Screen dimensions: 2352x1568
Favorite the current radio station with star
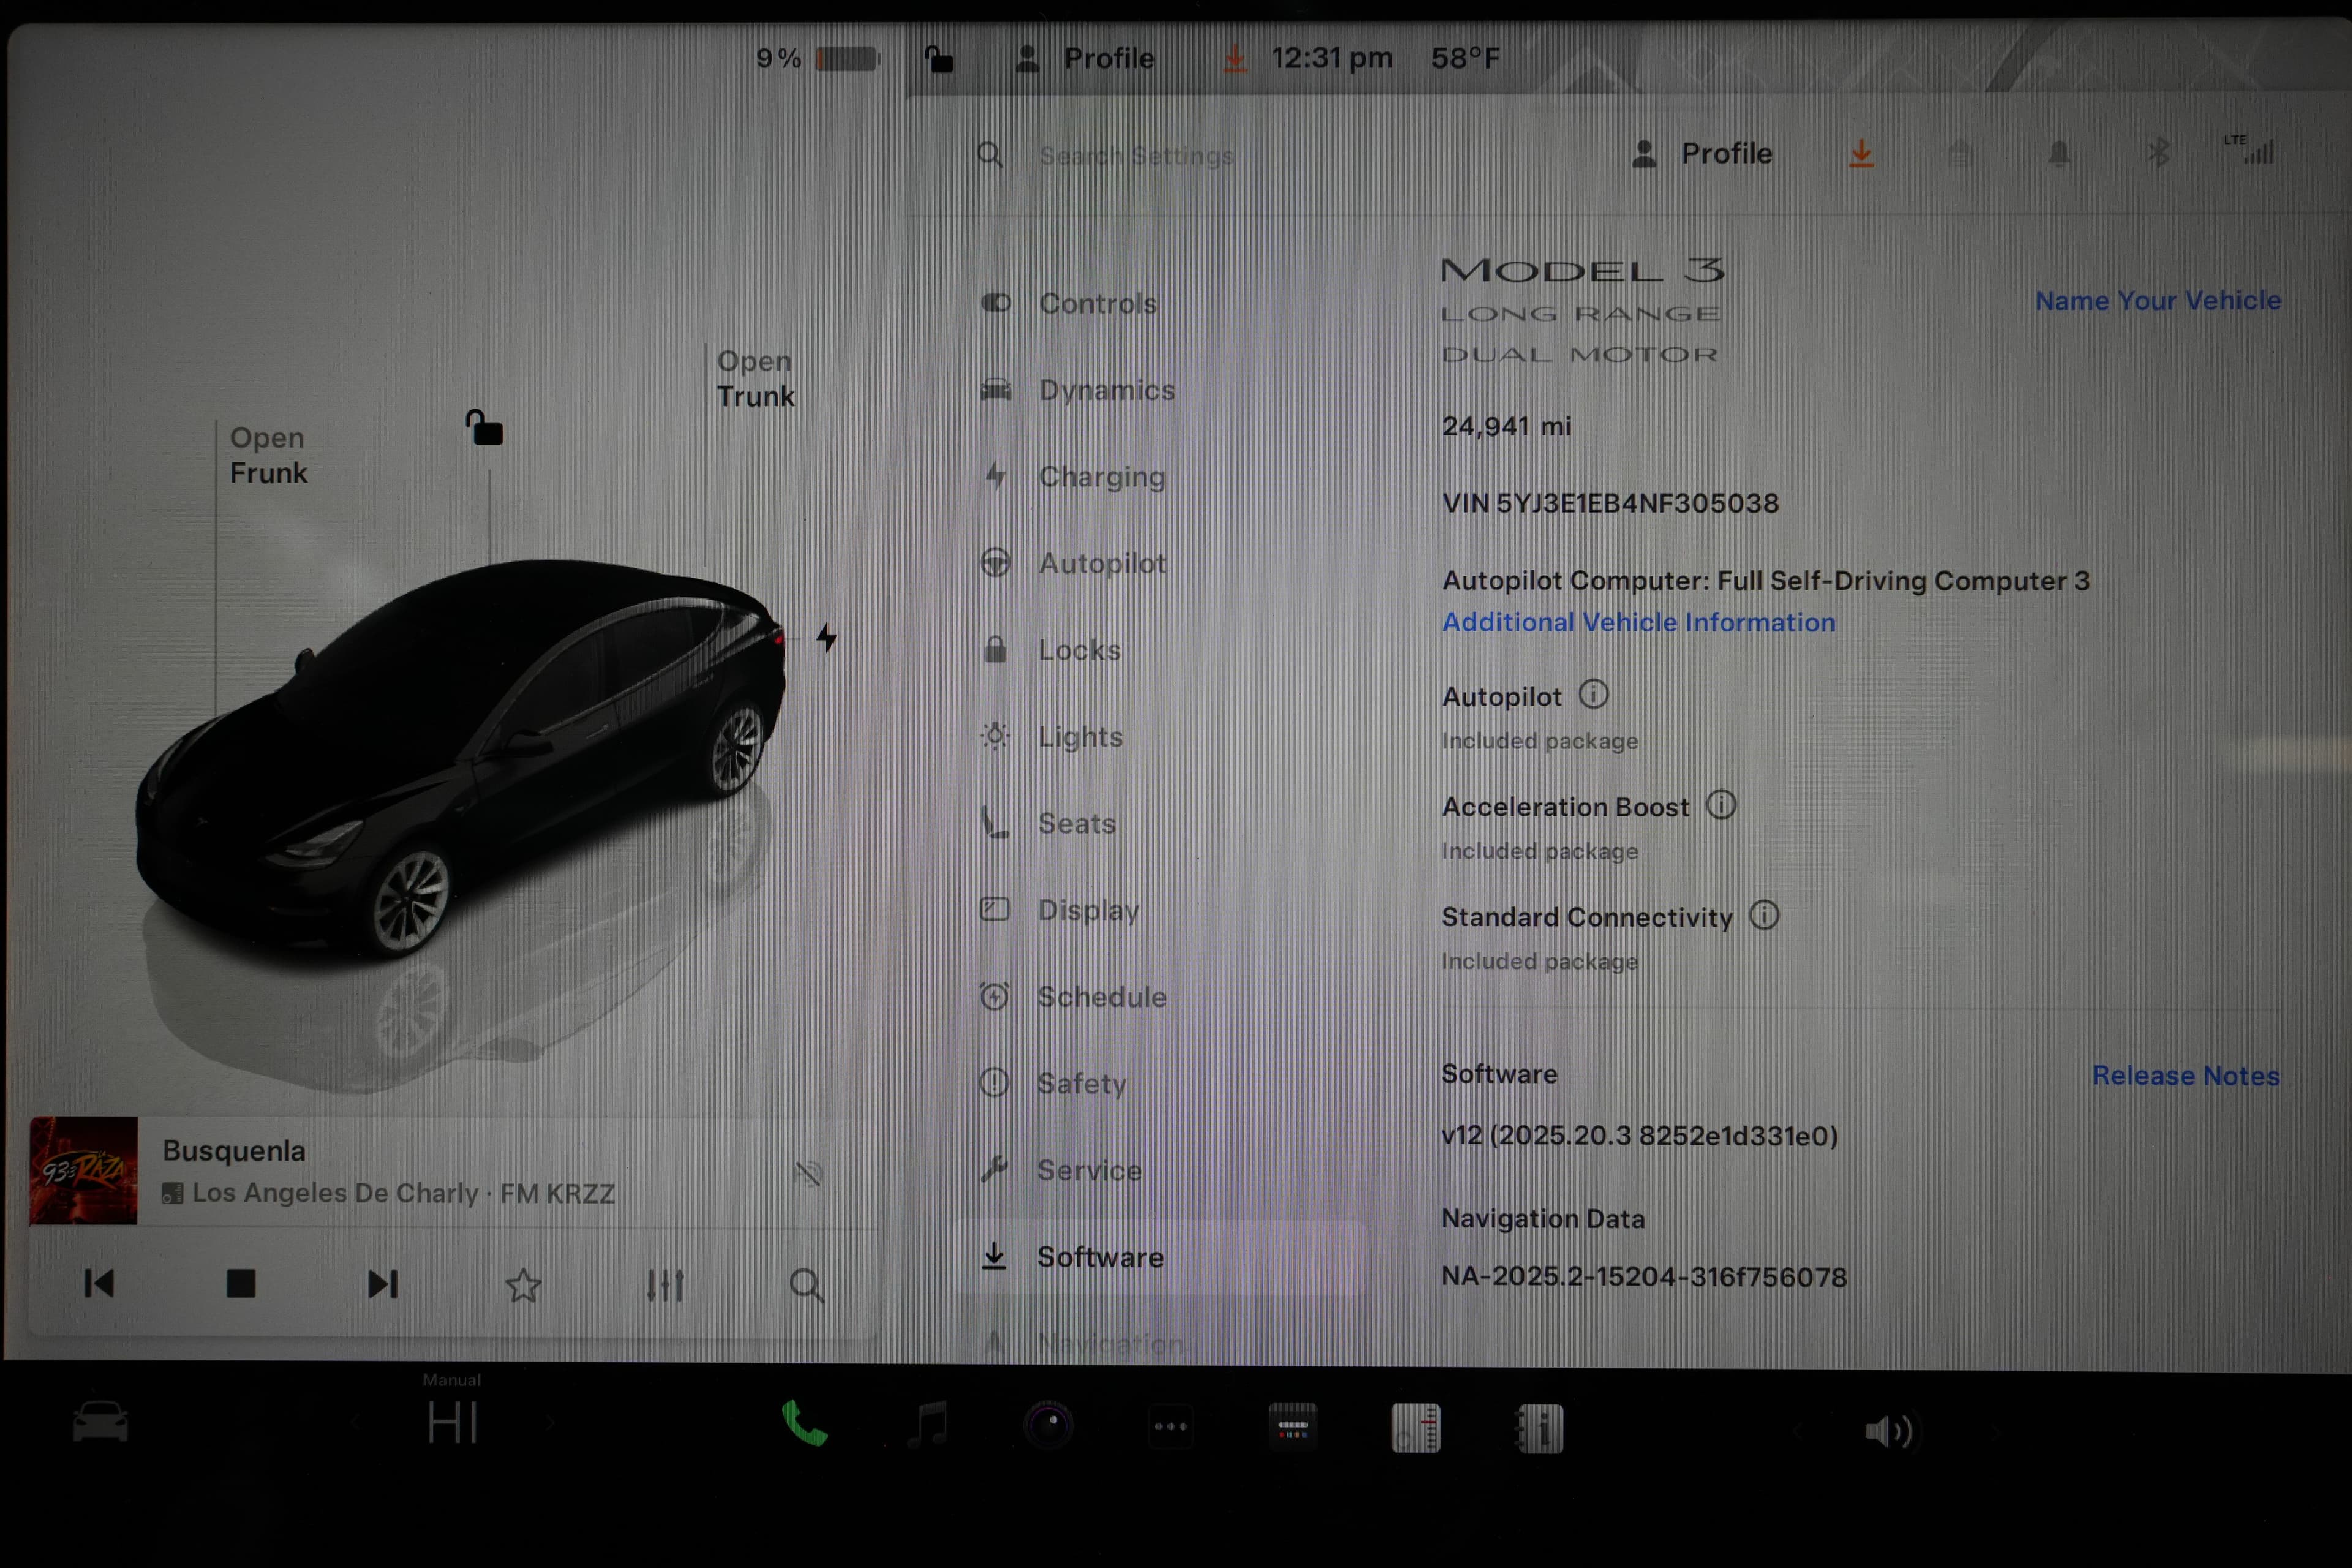coord(524,1285)
